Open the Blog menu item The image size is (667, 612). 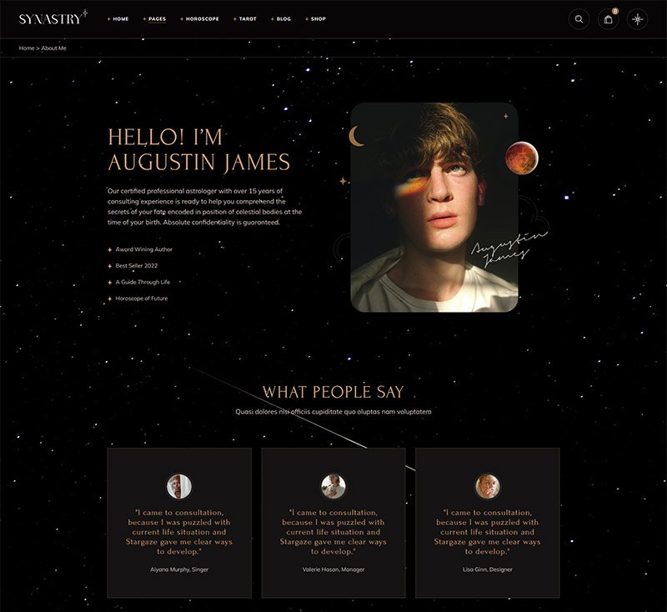[x=283, y=18]
